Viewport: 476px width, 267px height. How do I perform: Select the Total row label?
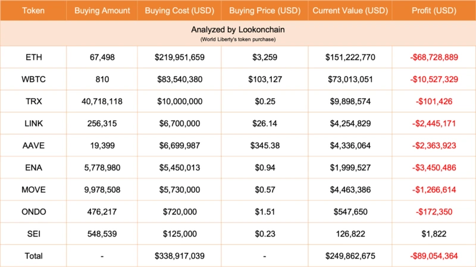tap(33, 256)
